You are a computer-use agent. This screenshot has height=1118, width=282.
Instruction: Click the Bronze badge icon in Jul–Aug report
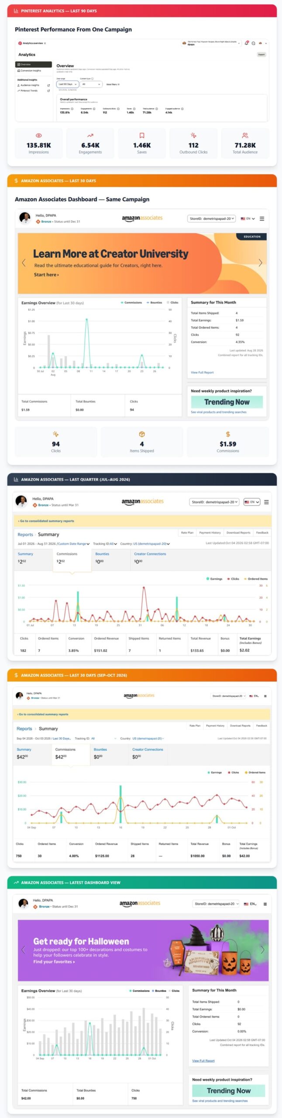[x=35, y=505]
